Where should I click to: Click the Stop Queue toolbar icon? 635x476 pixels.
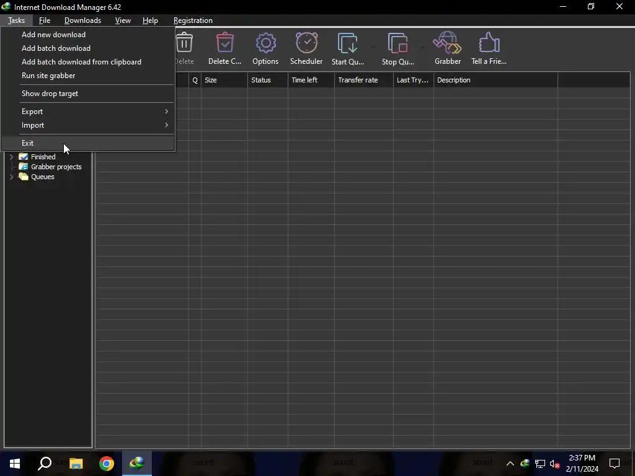point(397,43)
